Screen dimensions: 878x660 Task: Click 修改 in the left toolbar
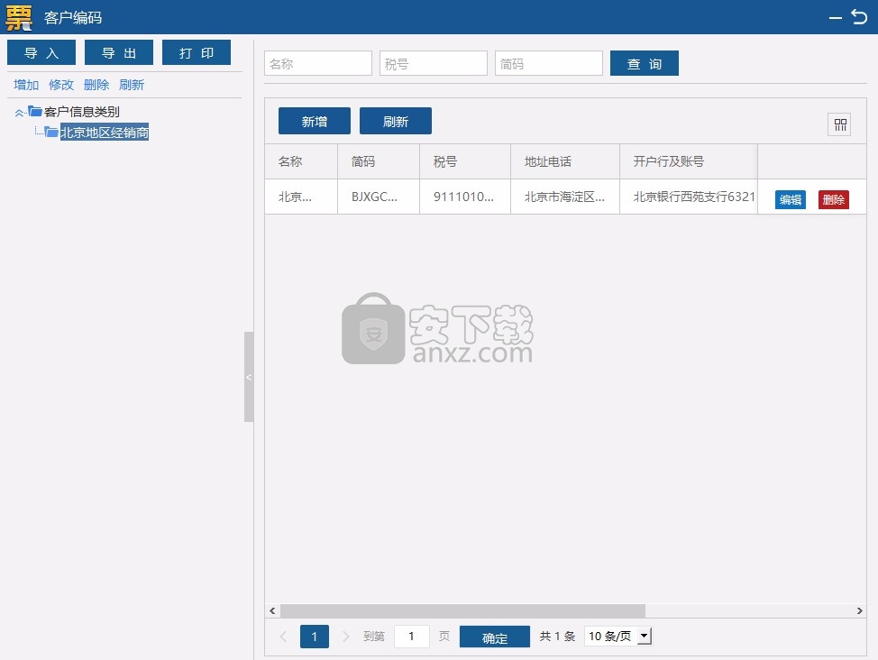tap(60, 84)
